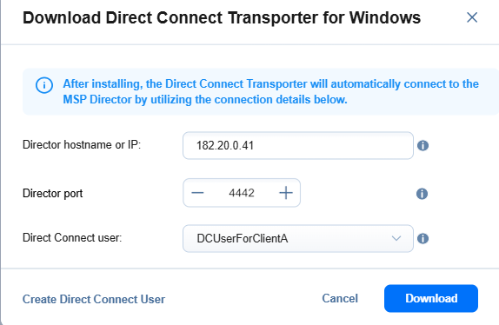499x325 pixels.
Task: Focus the Director hostname or IP field
Action: (x=298, y=146)
